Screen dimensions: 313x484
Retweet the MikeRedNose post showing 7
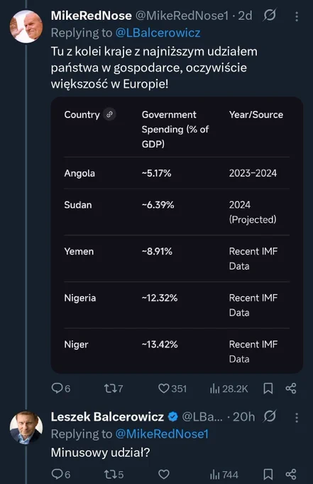(x=114, y=388)
